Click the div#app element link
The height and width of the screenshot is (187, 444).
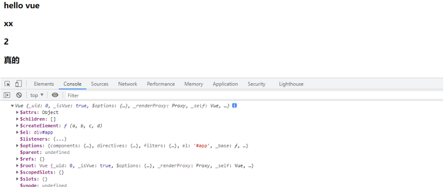tap(43, 132)
